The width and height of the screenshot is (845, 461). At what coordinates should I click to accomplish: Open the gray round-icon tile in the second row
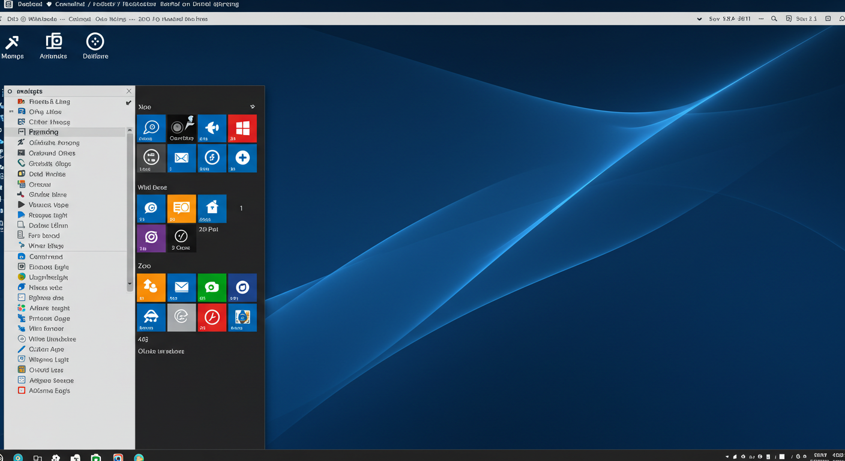[151, 158]
